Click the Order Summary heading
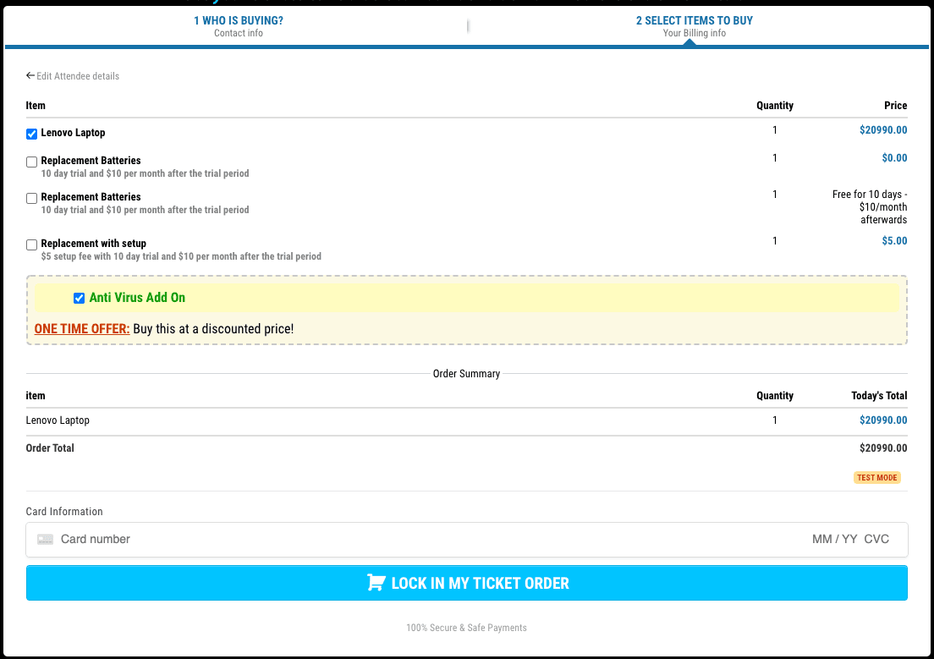934x659 pixels. [466, 374]
